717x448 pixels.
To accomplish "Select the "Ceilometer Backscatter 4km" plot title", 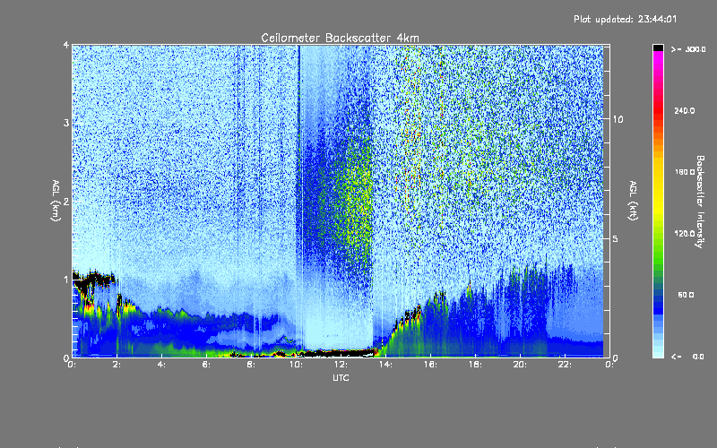I will coord(340,38).
